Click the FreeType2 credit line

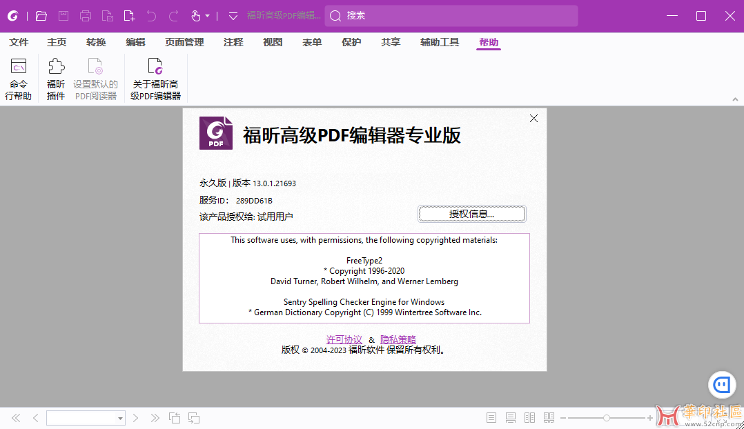[364, 260]
